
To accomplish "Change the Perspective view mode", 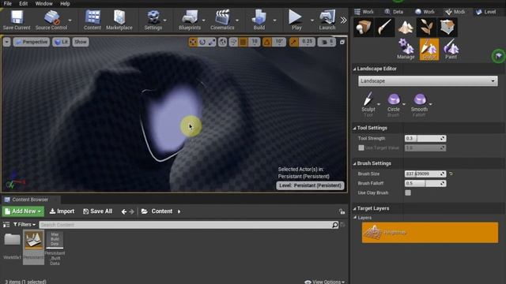I will click(32, 42).
